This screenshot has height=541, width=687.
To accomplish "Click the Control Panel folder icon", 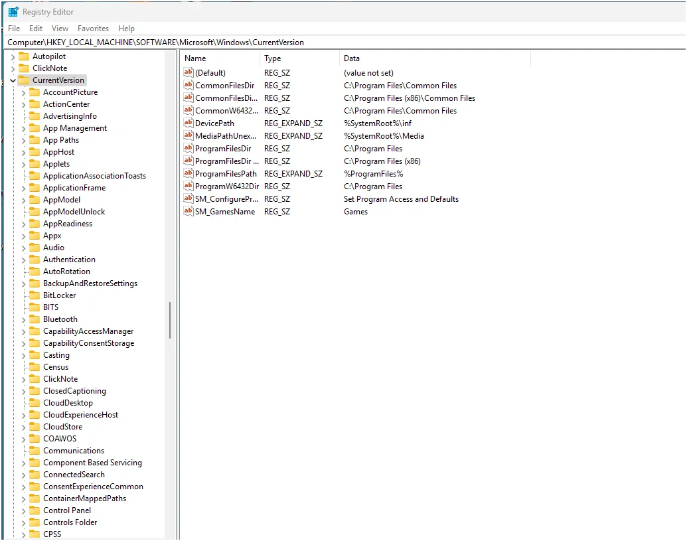I will point(35,510).
